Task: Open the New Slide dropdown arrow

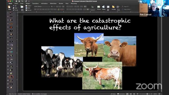Action: point(24,7)
